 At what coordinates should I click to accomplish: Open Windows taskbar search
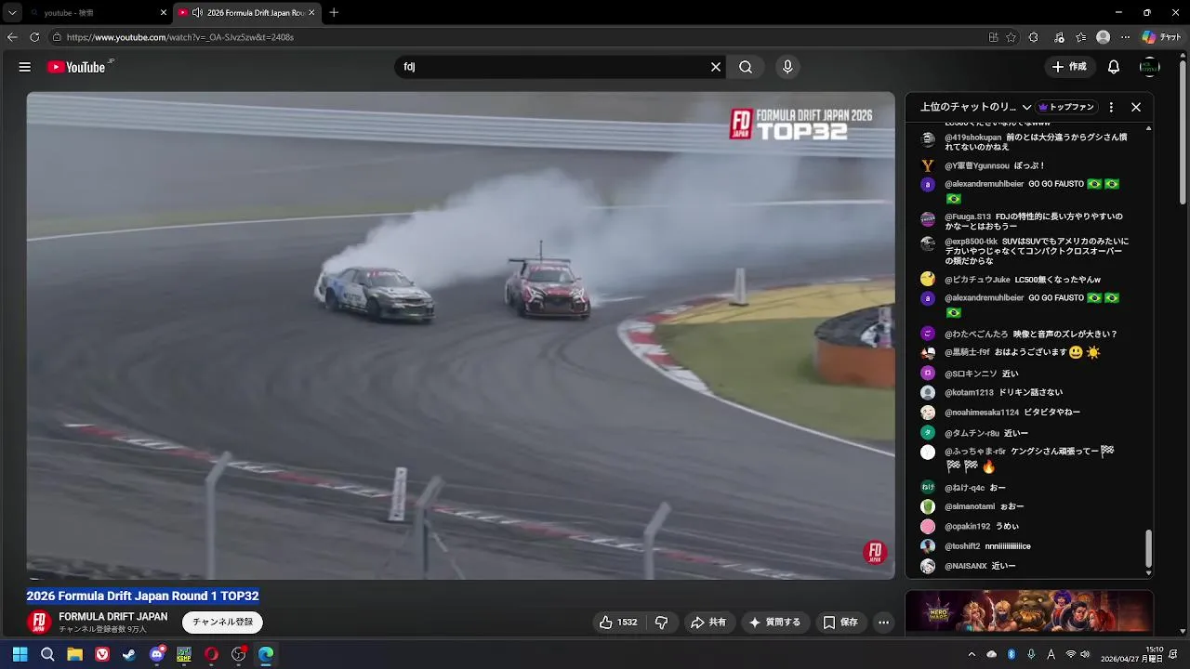click(x=47, y=654)
